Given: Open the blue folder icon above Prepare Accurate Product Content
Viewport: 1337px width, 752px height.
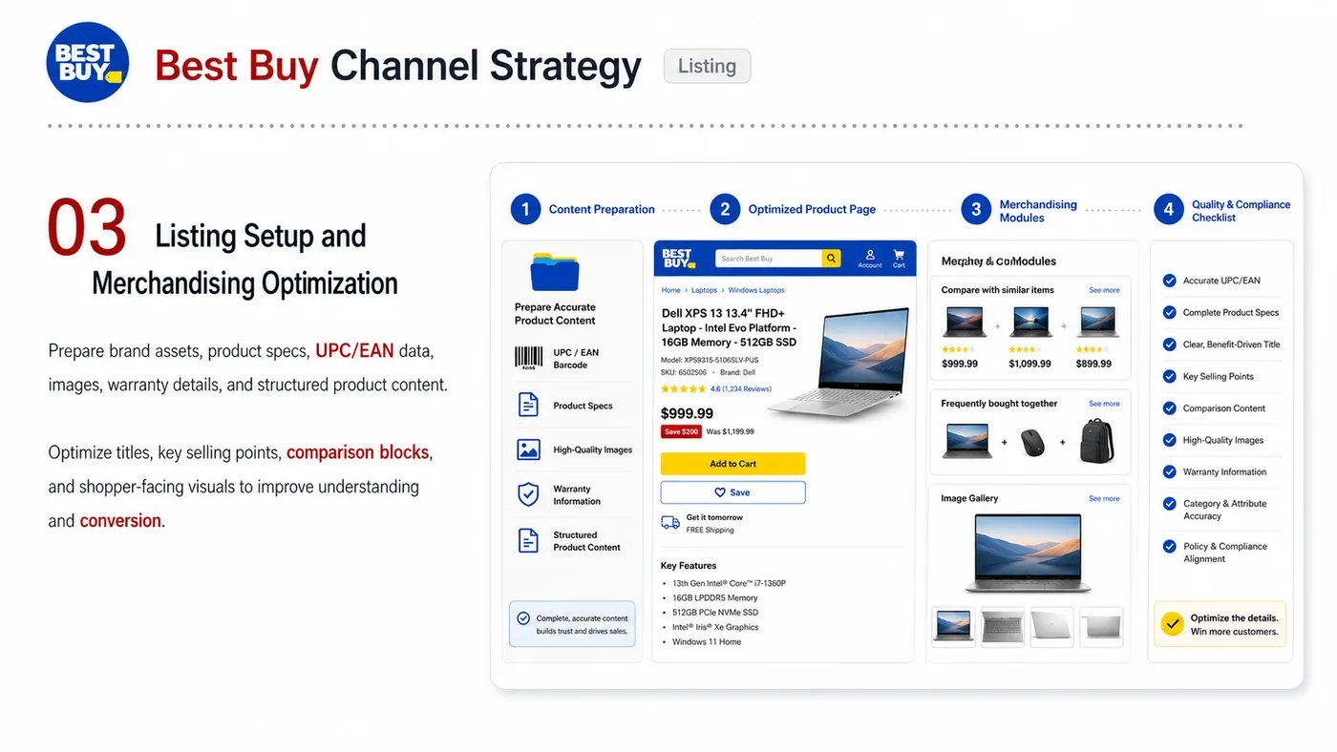Looking at the screenshot, I should click(x=555, y=272).
